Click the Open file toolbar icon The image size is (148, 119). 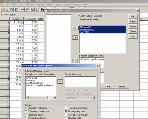point(3,9)
